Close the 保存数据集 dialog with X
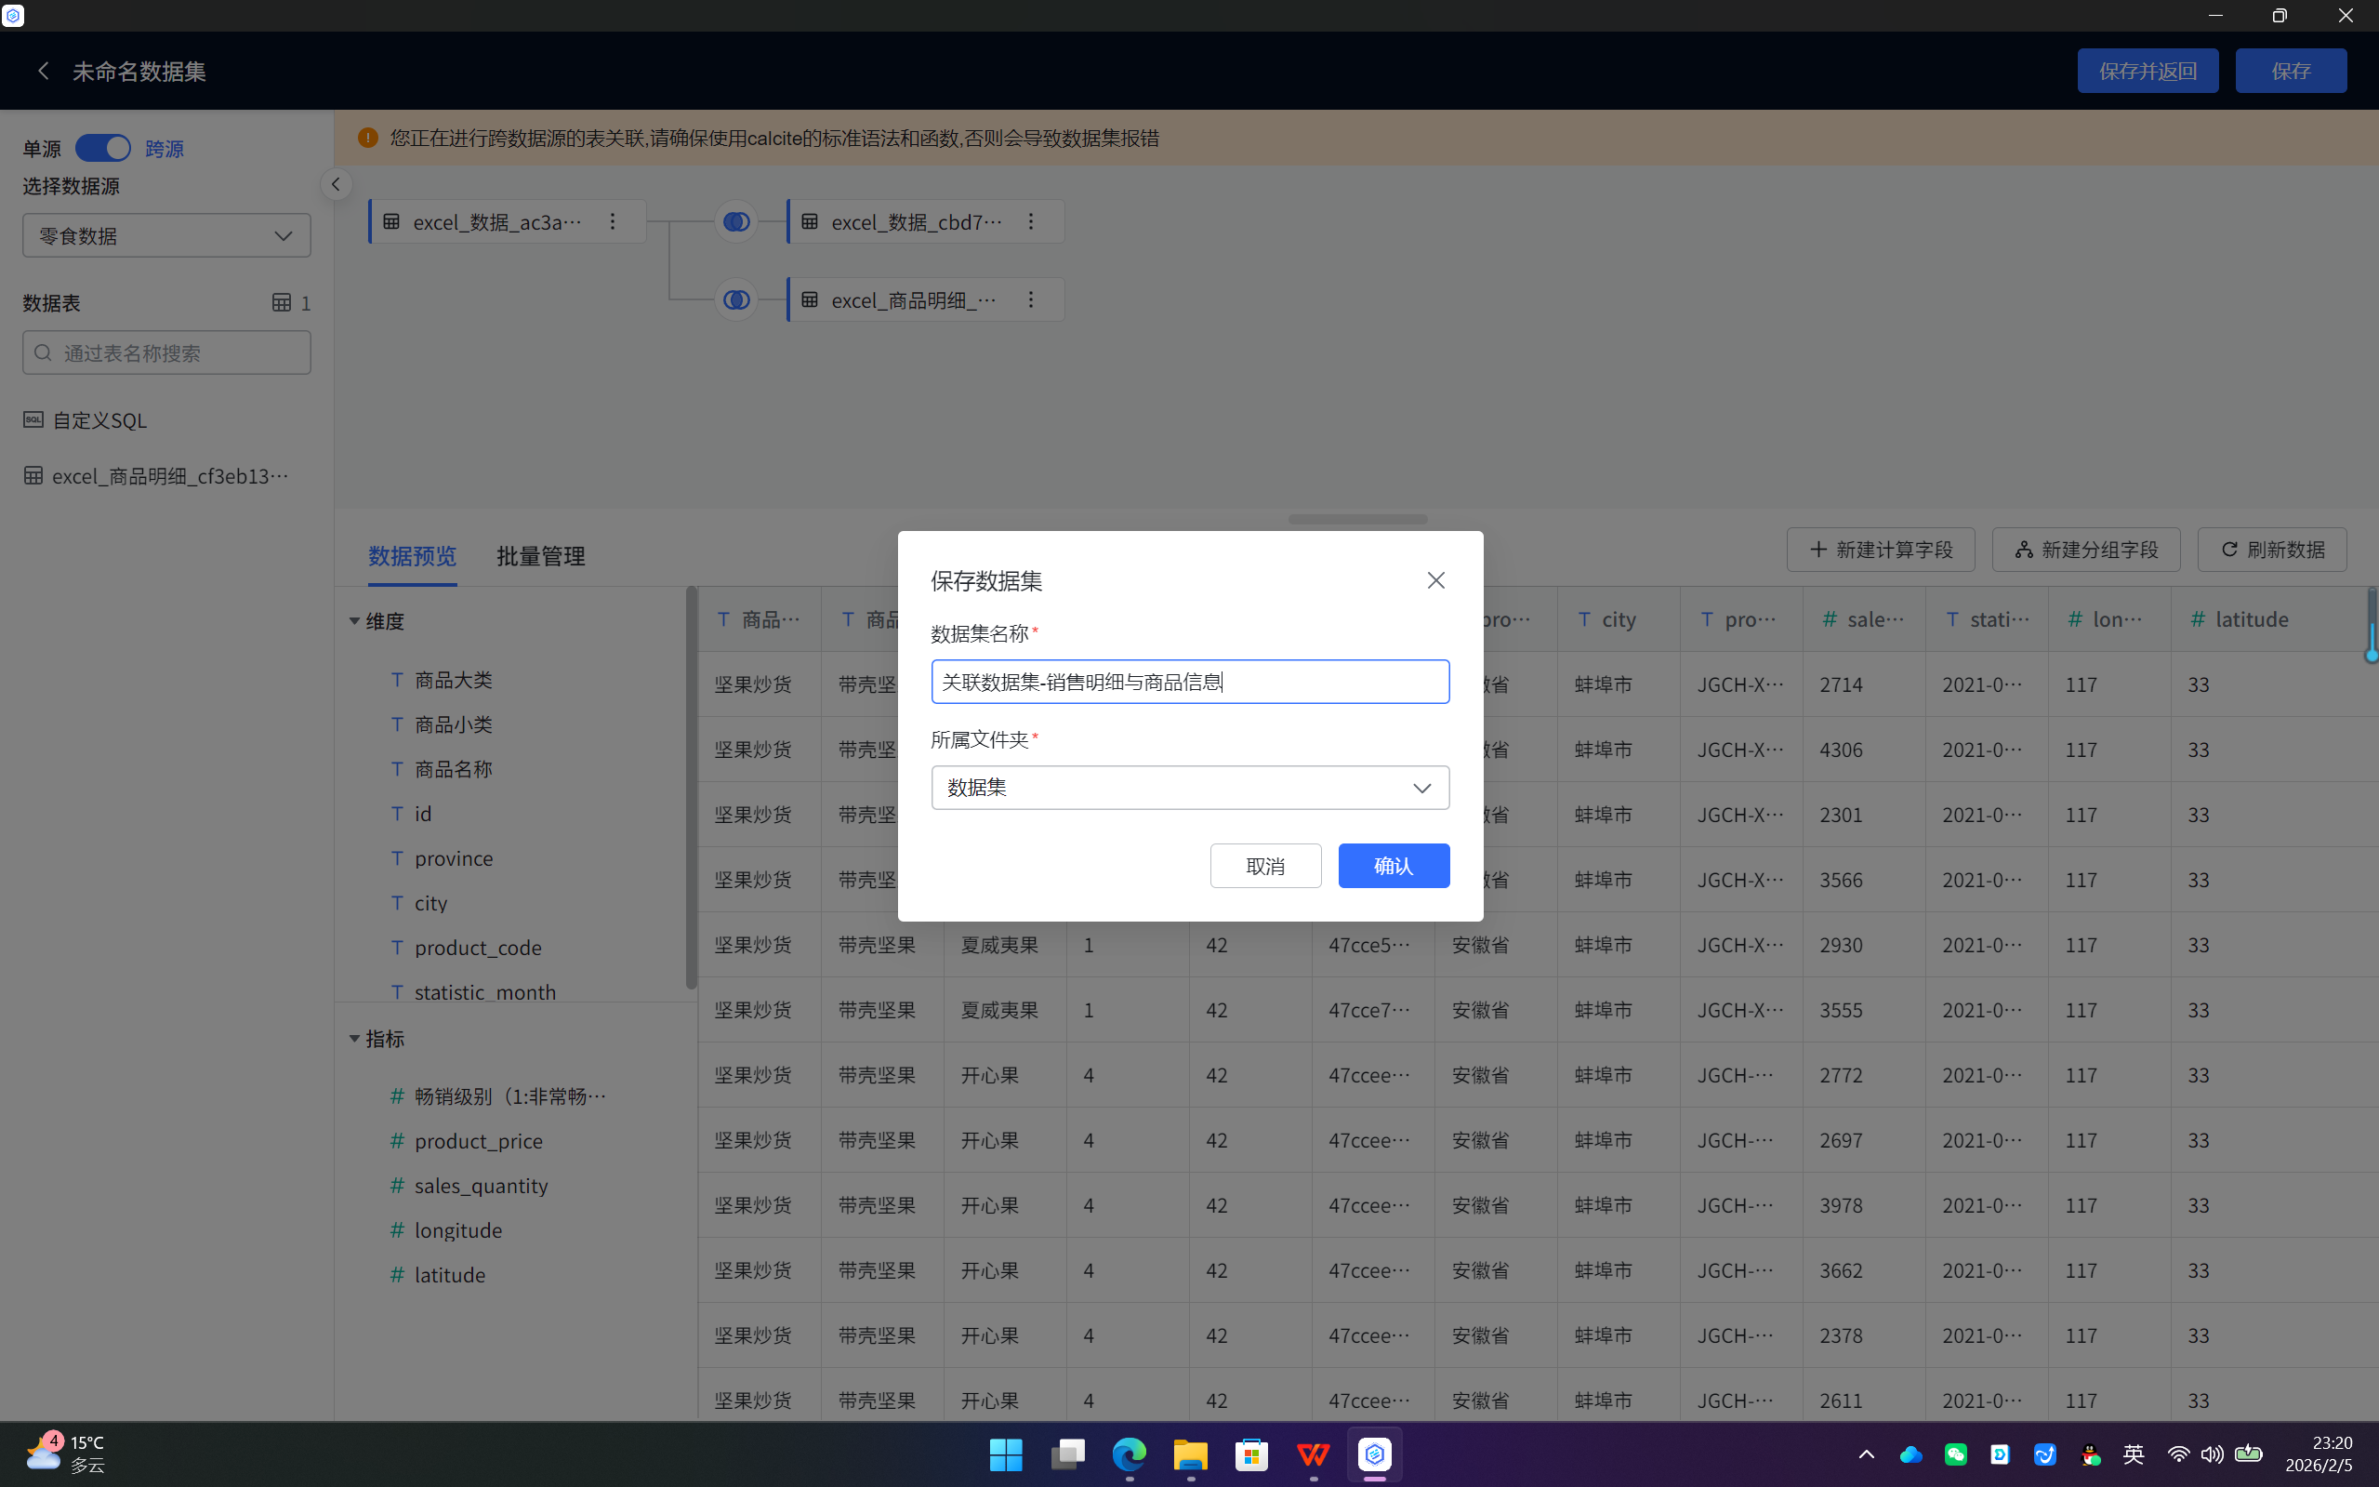 [1435, 580]
